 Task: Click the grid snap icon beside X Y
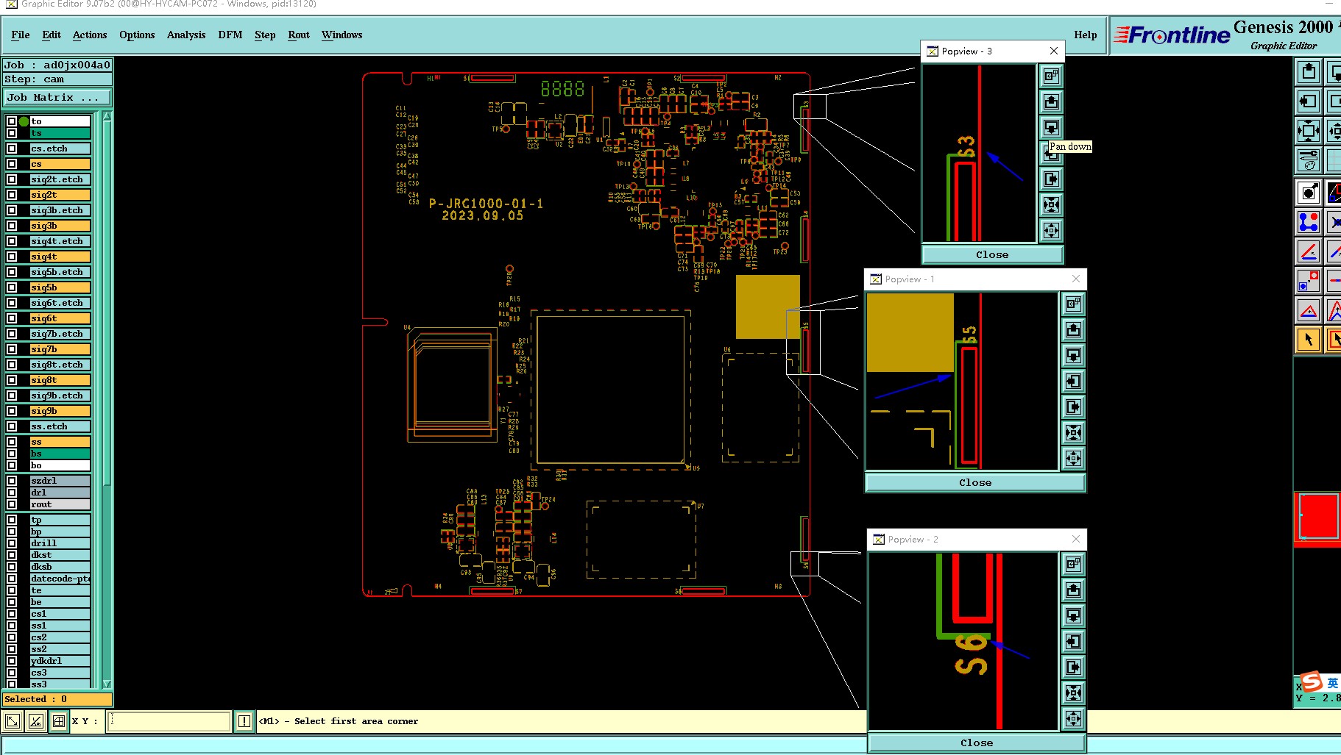tap(59, 721)
